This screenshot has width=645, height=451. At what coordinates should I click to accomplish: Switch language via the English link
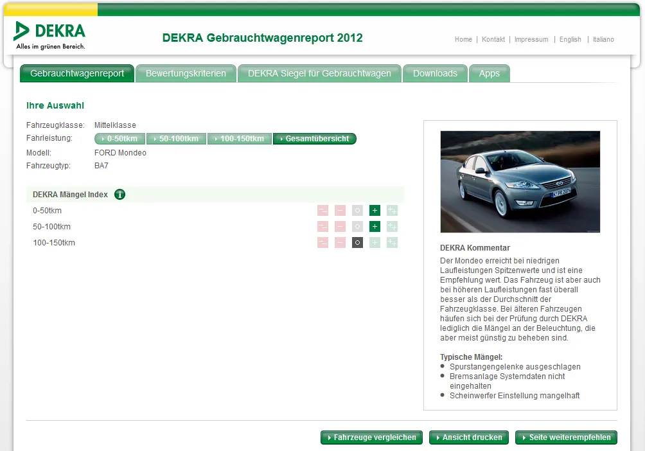[570, 40]
